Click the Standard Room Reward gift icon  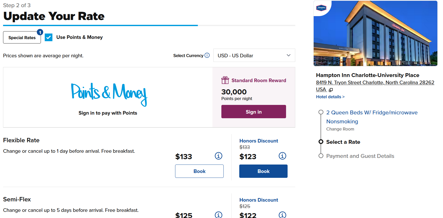225,80
